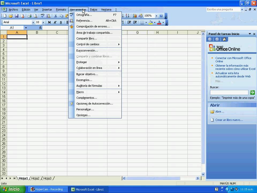Open the font color dropdown arrow

(163, 22)
